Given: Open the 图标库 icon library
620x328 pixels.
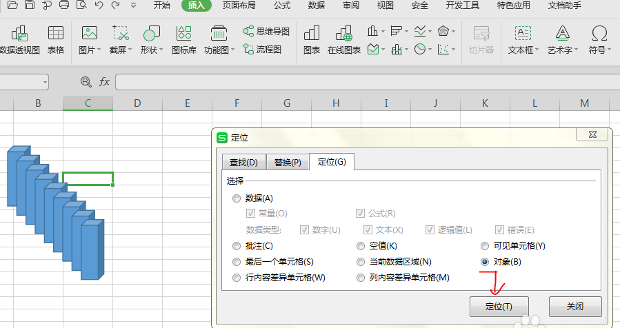Looking at the screenshot, I should click(x=183, y=39).
